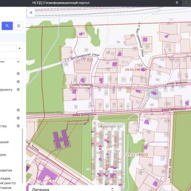Star the layer row ending in 'ства'
This screenshot has width=191, height=191.
18,126
